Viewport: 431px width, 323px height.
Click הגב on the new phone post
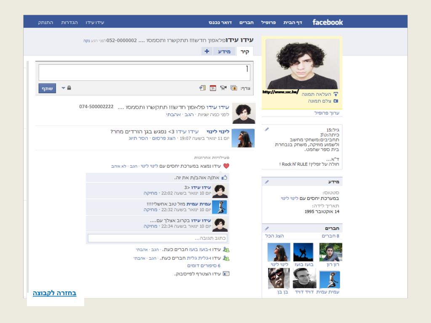[189, 114]
